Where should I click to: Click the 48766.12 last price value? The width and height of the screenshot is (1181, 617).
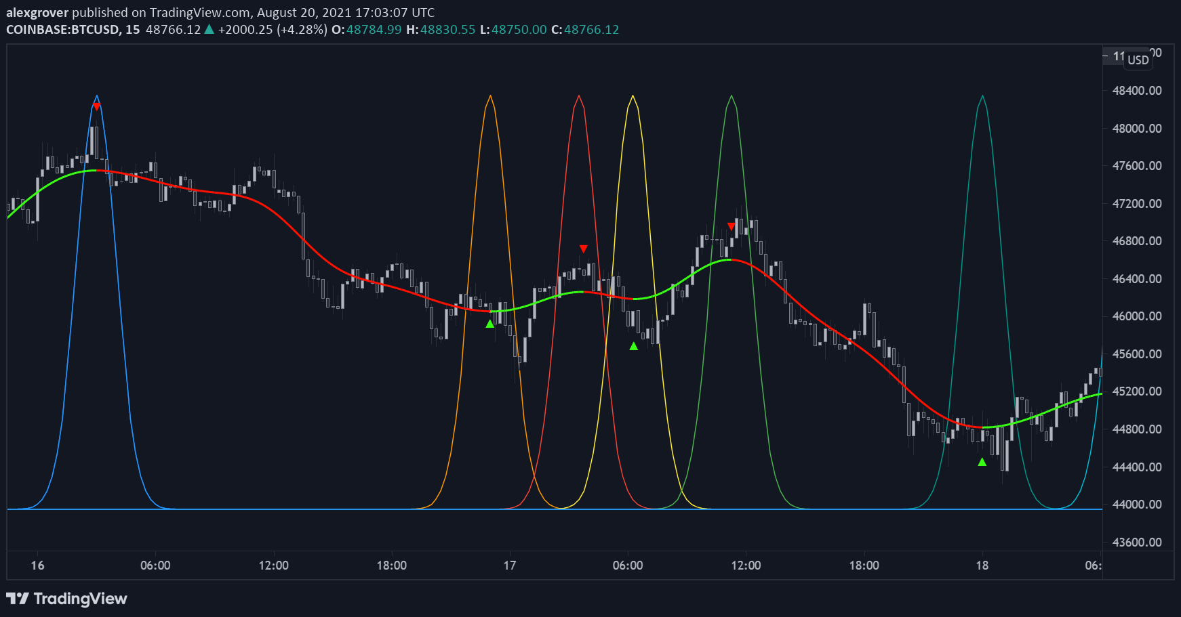[x=174, y=29]
